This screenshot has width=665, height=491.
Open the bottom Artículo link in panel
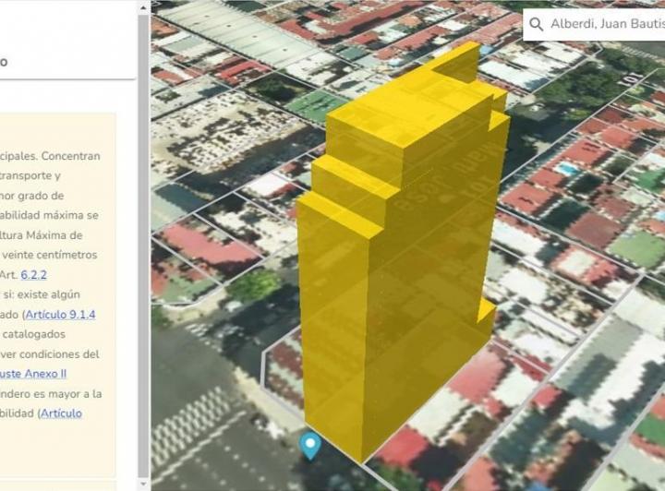pos(61,413)
